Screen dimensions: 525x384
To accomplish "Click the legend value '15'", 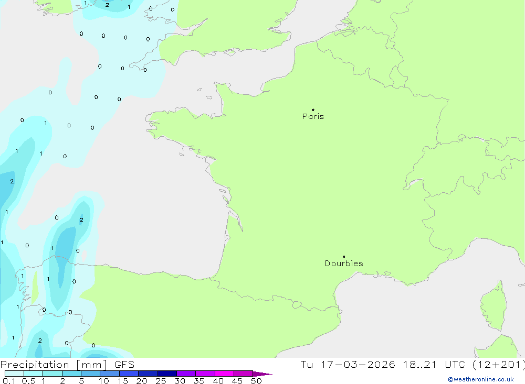I will tap(123, 381).
